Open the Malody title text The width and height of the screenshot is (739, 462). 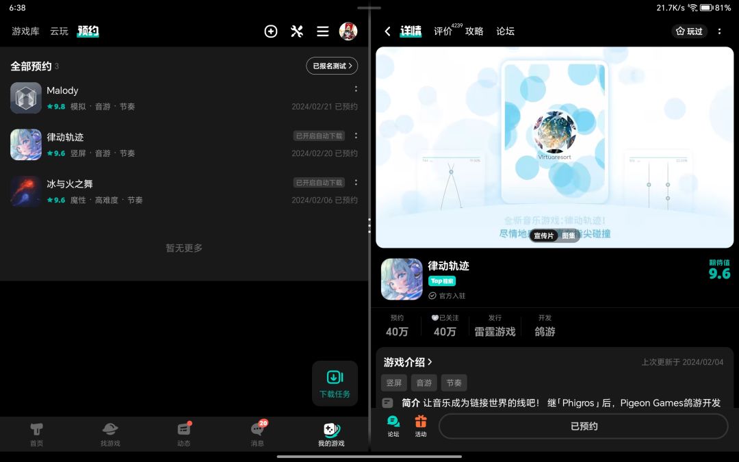click(x=62, y=90)
